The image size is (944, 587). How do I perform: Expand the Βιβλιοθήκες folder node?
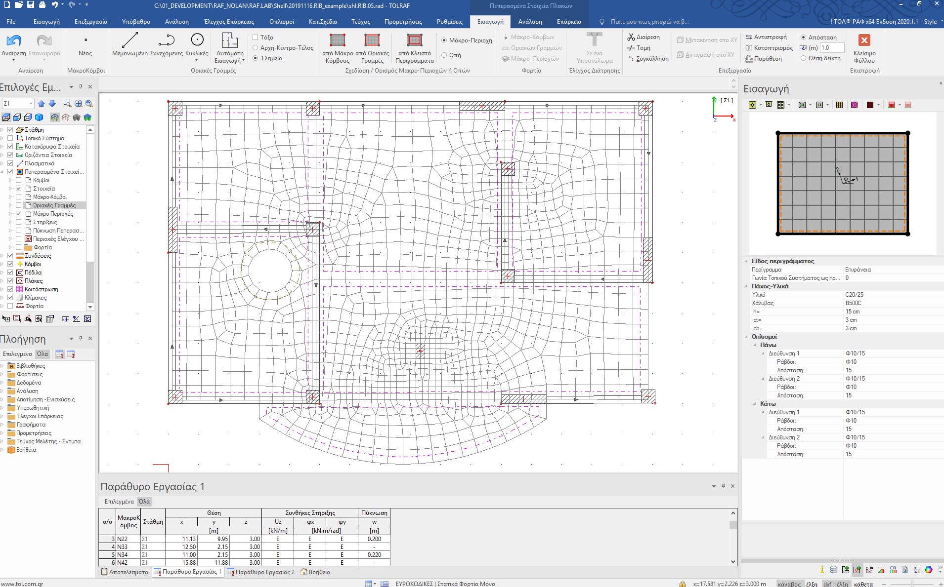click(x=2, y=366)
